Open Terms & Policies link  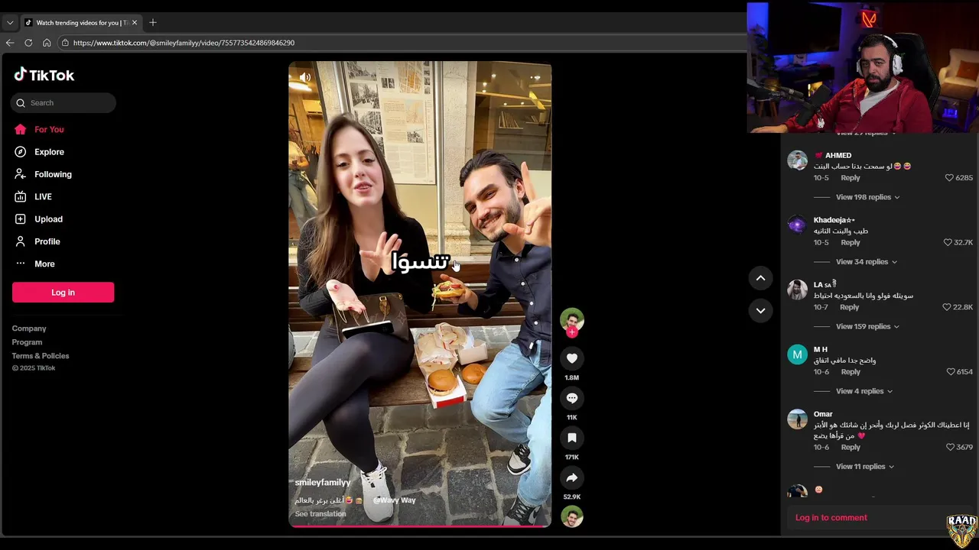pyautogui.click(x=41, y=356)
